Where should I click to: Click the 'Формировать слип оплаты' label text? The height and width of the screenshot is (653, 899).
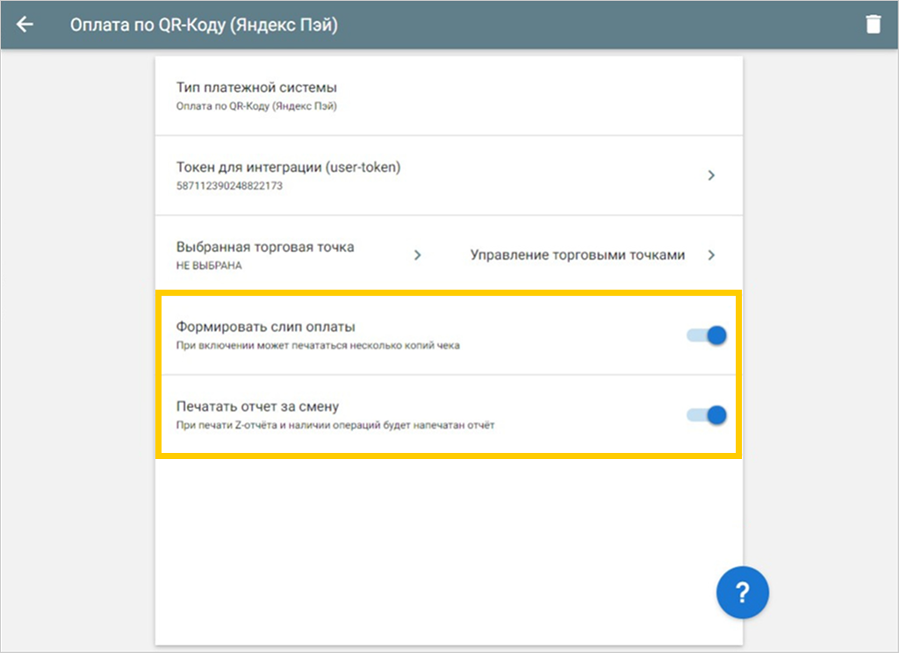(265, 326)
